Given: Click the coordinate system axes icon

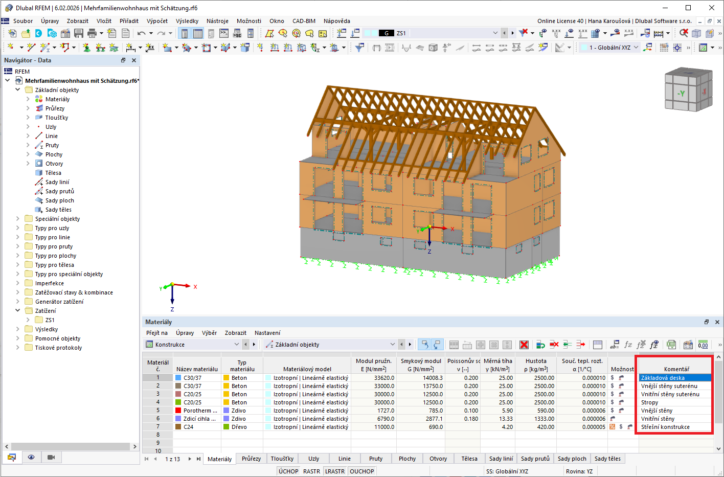Looking at the screenshot, I should point(648,48).
